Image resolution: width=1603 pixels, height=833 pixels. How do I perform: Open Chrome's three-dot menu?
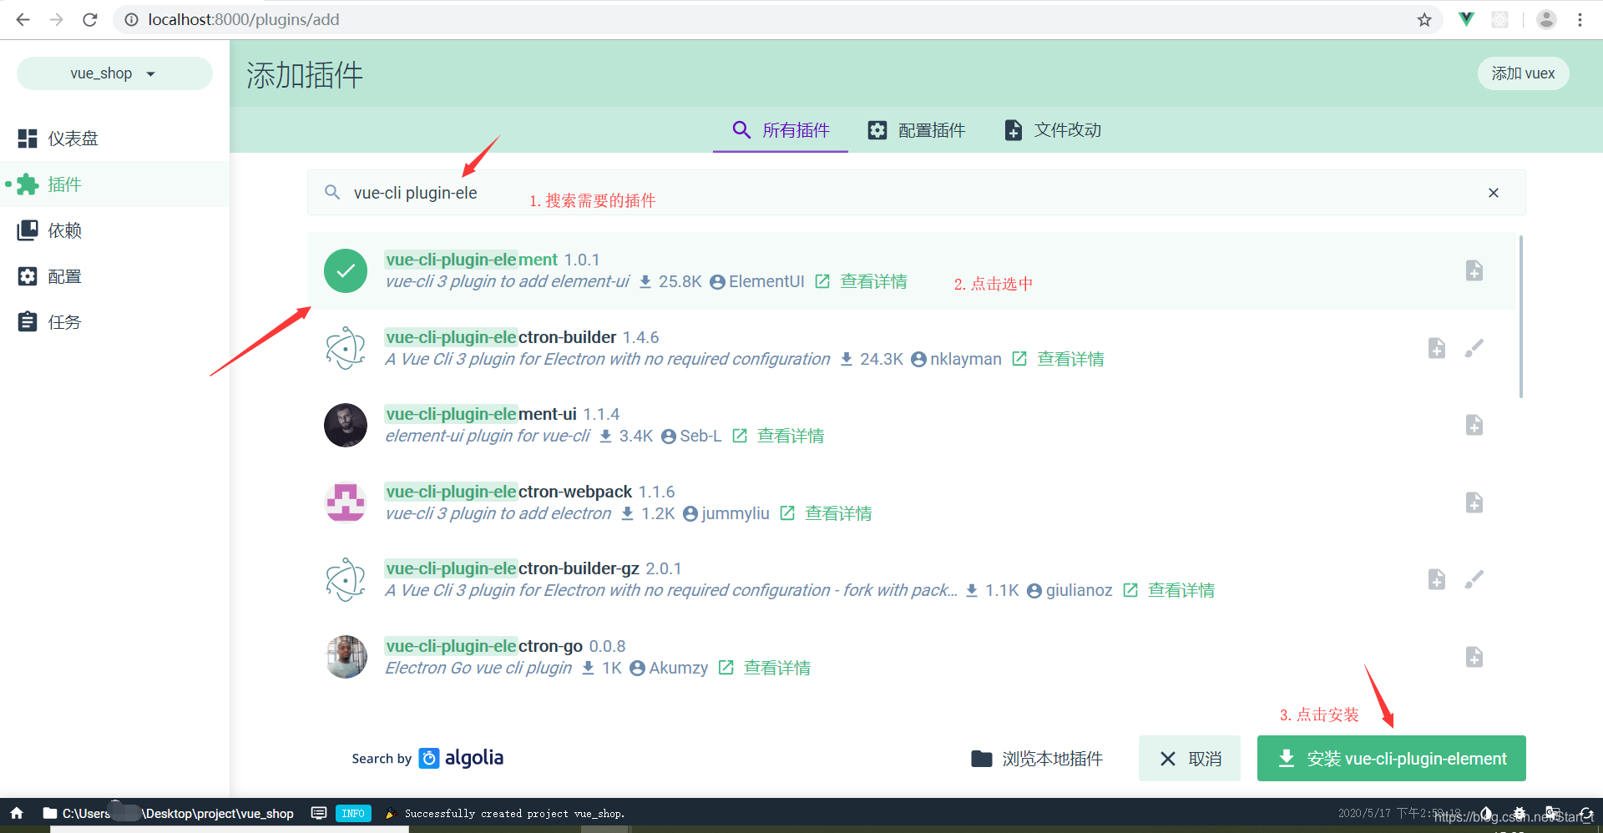point(1580,19)
